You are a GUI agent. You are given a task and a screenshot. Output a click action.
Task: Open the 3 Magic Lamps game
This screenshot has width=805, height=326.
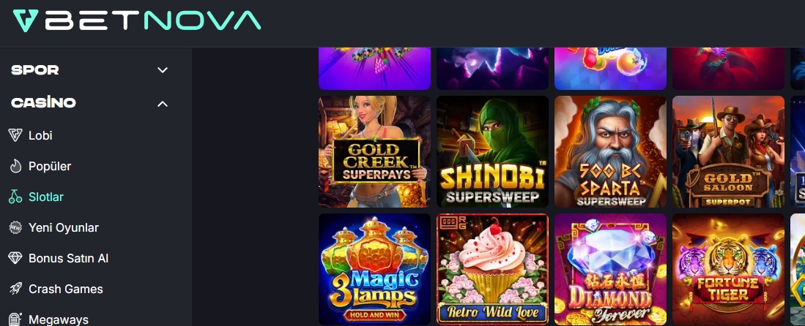[375, 269]
